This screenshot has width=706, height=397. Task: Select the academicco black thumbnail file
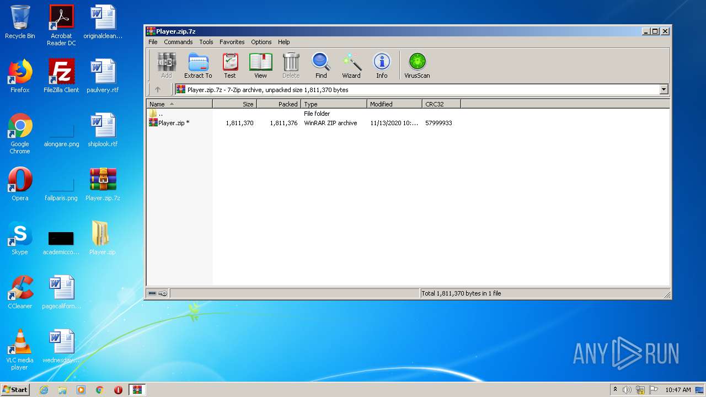pos(61,244)
